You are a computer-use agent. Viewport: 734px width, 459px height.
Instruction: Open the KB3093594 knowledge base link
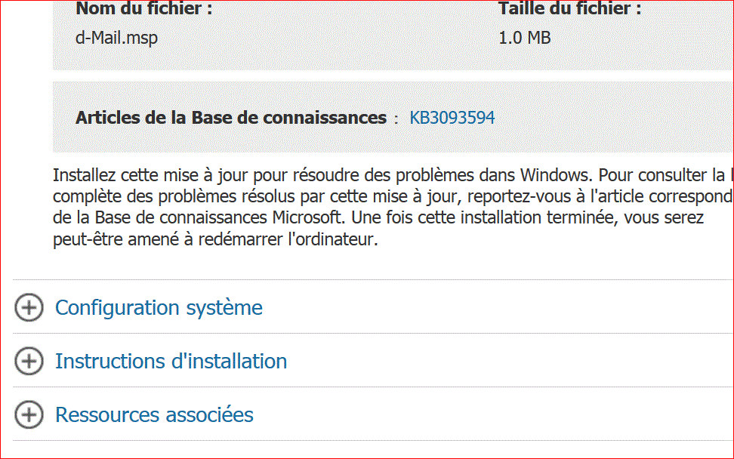point(452,118)
